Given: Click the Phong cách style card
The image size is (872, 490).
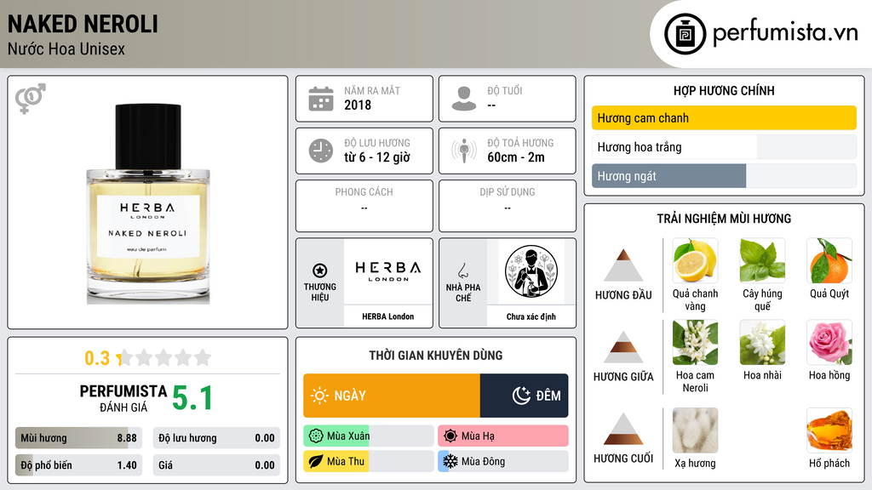Looking at the screenshot, I should [364, 206].
